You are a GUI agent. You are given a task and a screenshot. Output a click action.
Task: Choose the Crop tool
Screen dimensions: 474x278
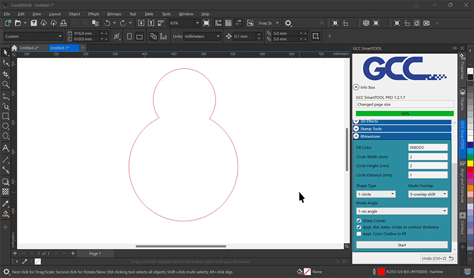[x=5, y=75]
